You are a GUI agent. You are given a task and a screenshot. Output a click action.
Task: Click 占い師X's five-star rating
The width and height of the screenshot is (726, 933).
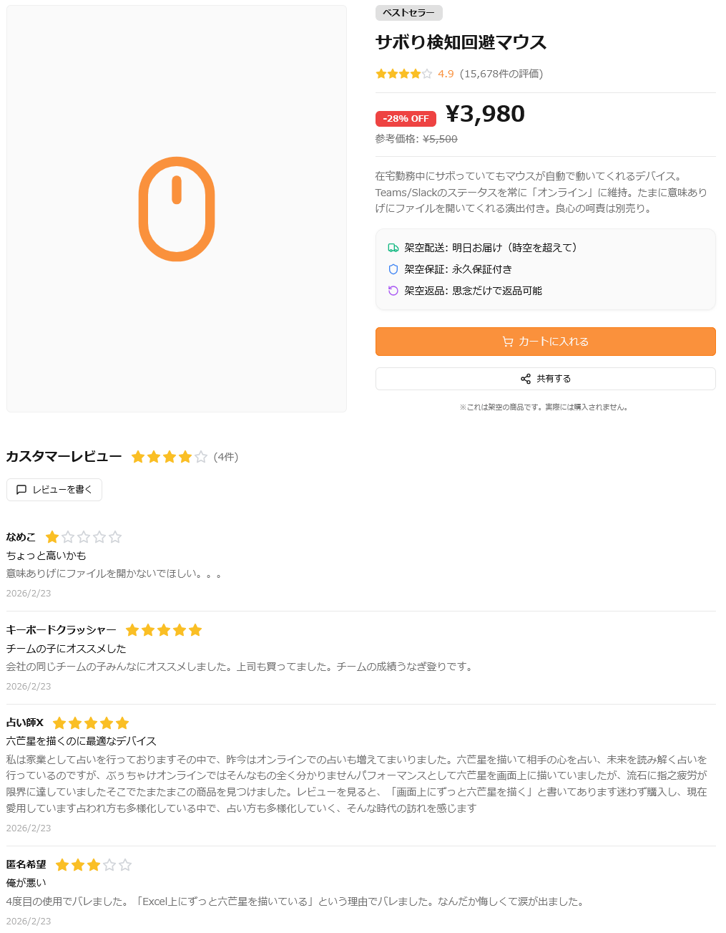(91, 723)
